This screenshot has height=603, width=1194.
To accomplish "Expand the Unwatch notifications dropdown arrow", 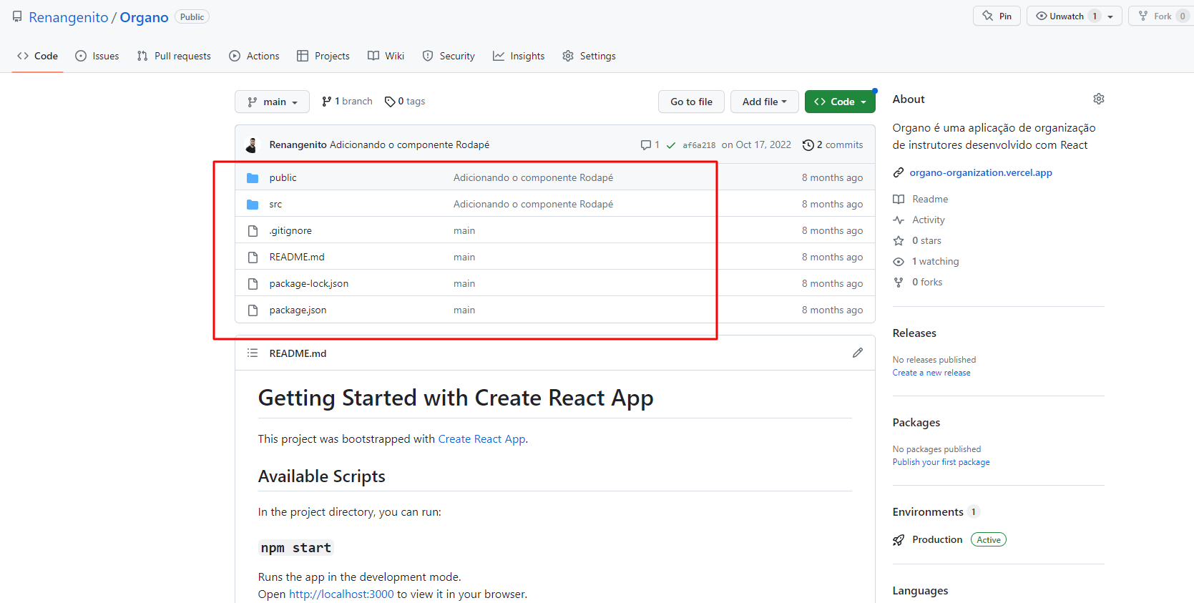I will [1111, 16].
